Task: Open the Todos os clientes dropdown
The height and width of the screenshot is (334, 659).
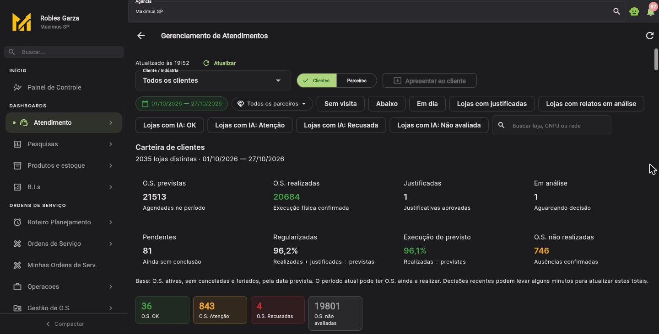Action: 213,80
